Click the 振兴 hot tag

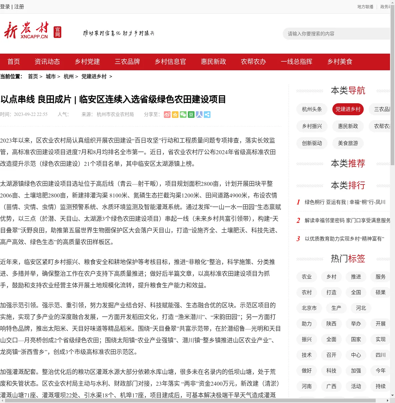coord(307,339)
